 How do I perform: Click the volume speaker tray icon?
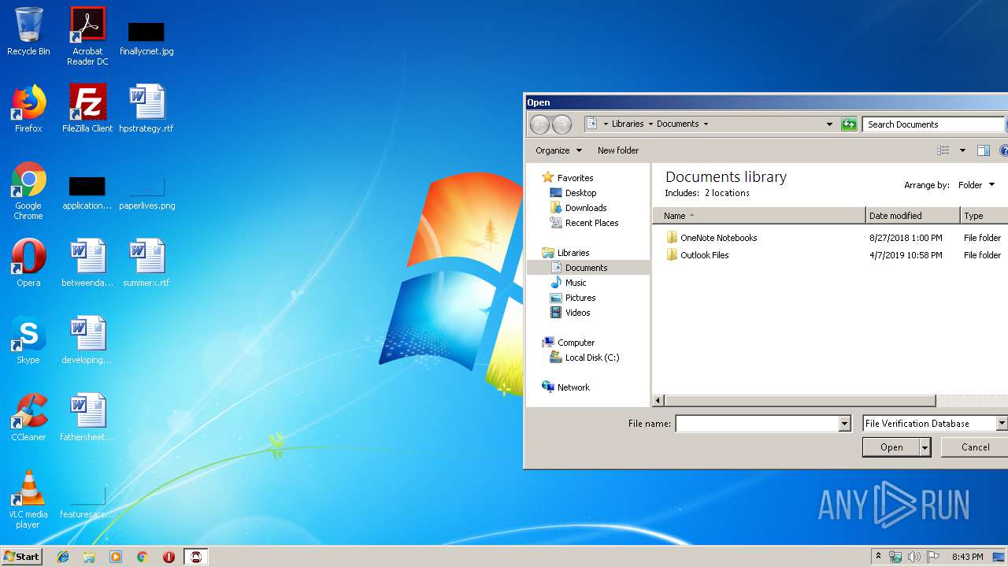[x=913, y=557]
